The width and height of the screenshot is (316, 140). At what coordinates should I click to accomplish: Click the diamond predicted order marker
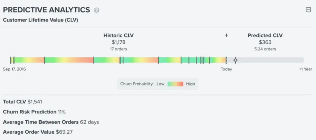click(x=235, y=60)
